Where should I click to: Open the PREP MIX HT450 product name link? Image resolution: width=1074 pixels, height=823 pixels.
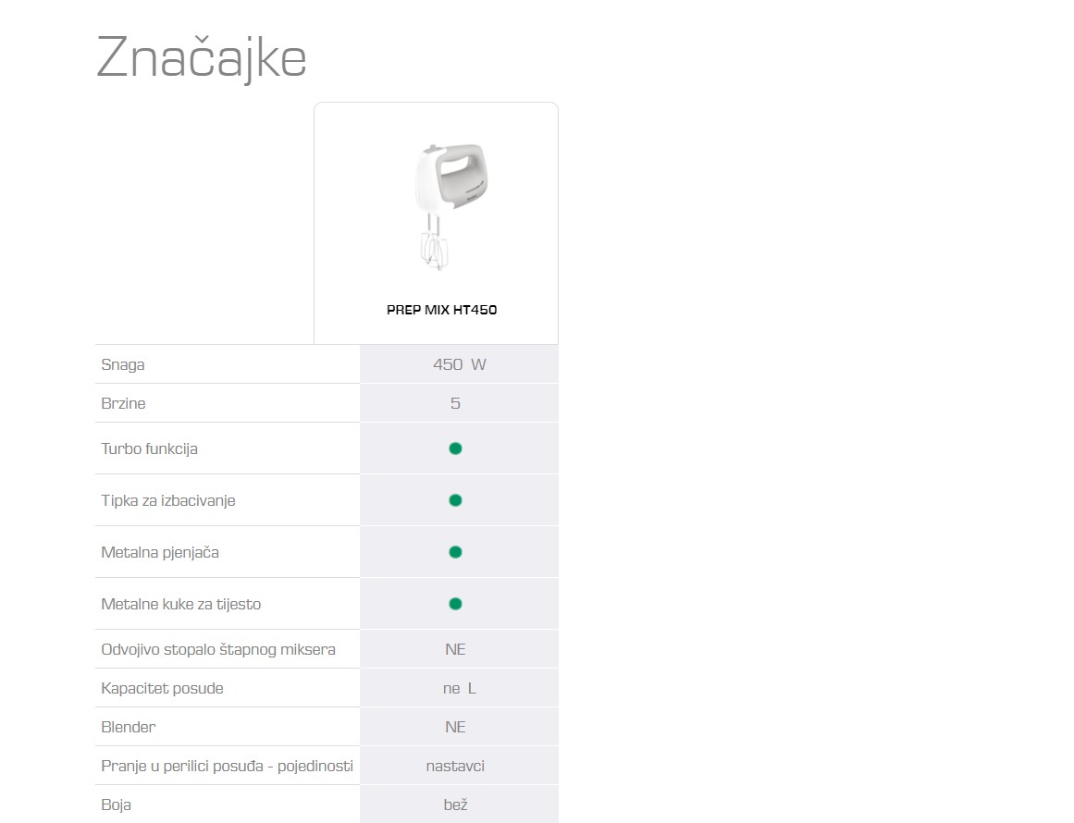coord(442,310)
